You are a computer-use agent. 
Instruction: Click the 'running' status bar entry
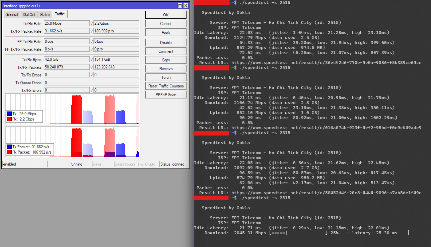(80, 164)
